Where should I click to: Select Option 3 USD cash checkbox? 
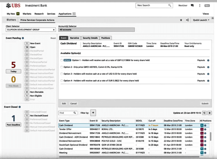[x=61, y=74]
